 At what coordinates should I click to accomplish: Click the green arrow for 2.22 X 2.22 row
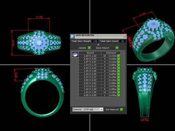(x=119, y=68)
